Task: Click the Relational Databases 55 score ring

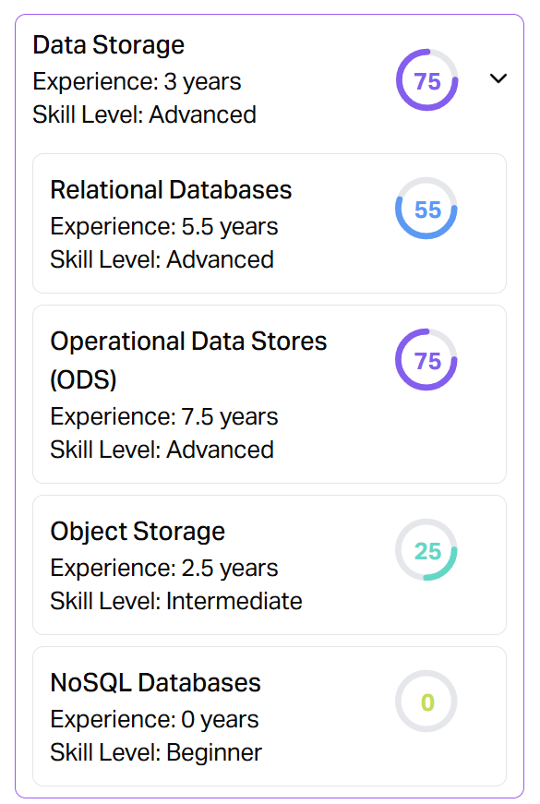Action: point(426,209)
